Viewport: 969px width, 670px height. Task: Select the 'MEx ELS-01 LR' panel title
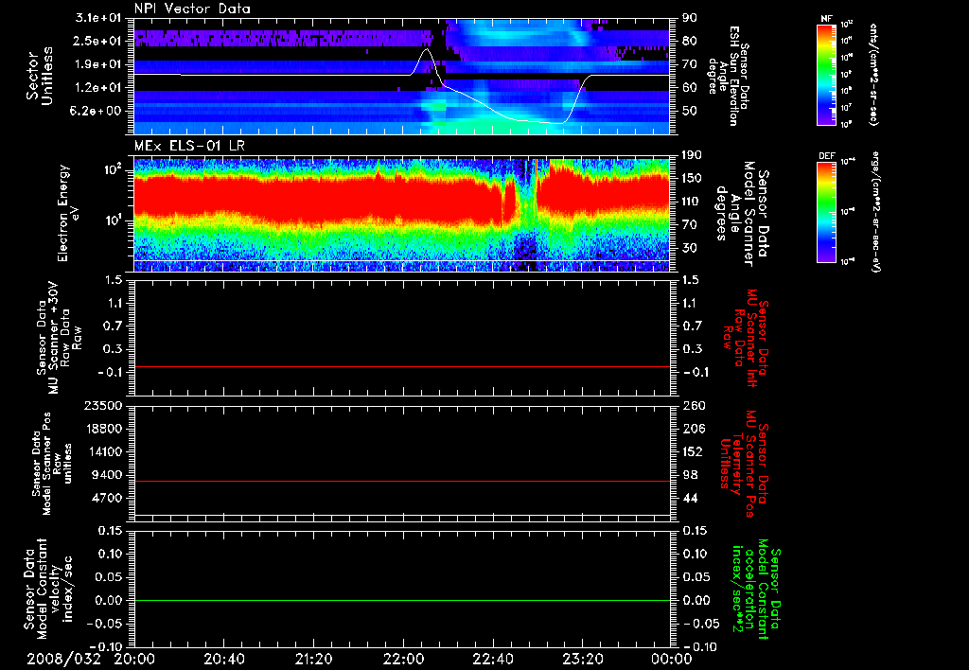(x=189, y=147)
